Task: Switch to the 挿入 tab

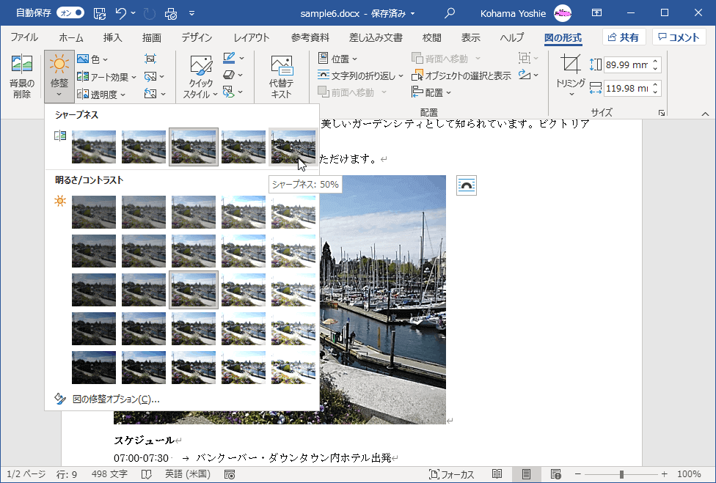Action: click(x=113, y=38)
